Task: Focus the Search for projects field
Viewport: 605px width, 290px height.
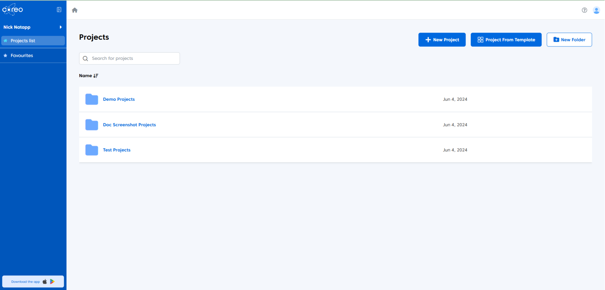Action: tap(130, 58)
